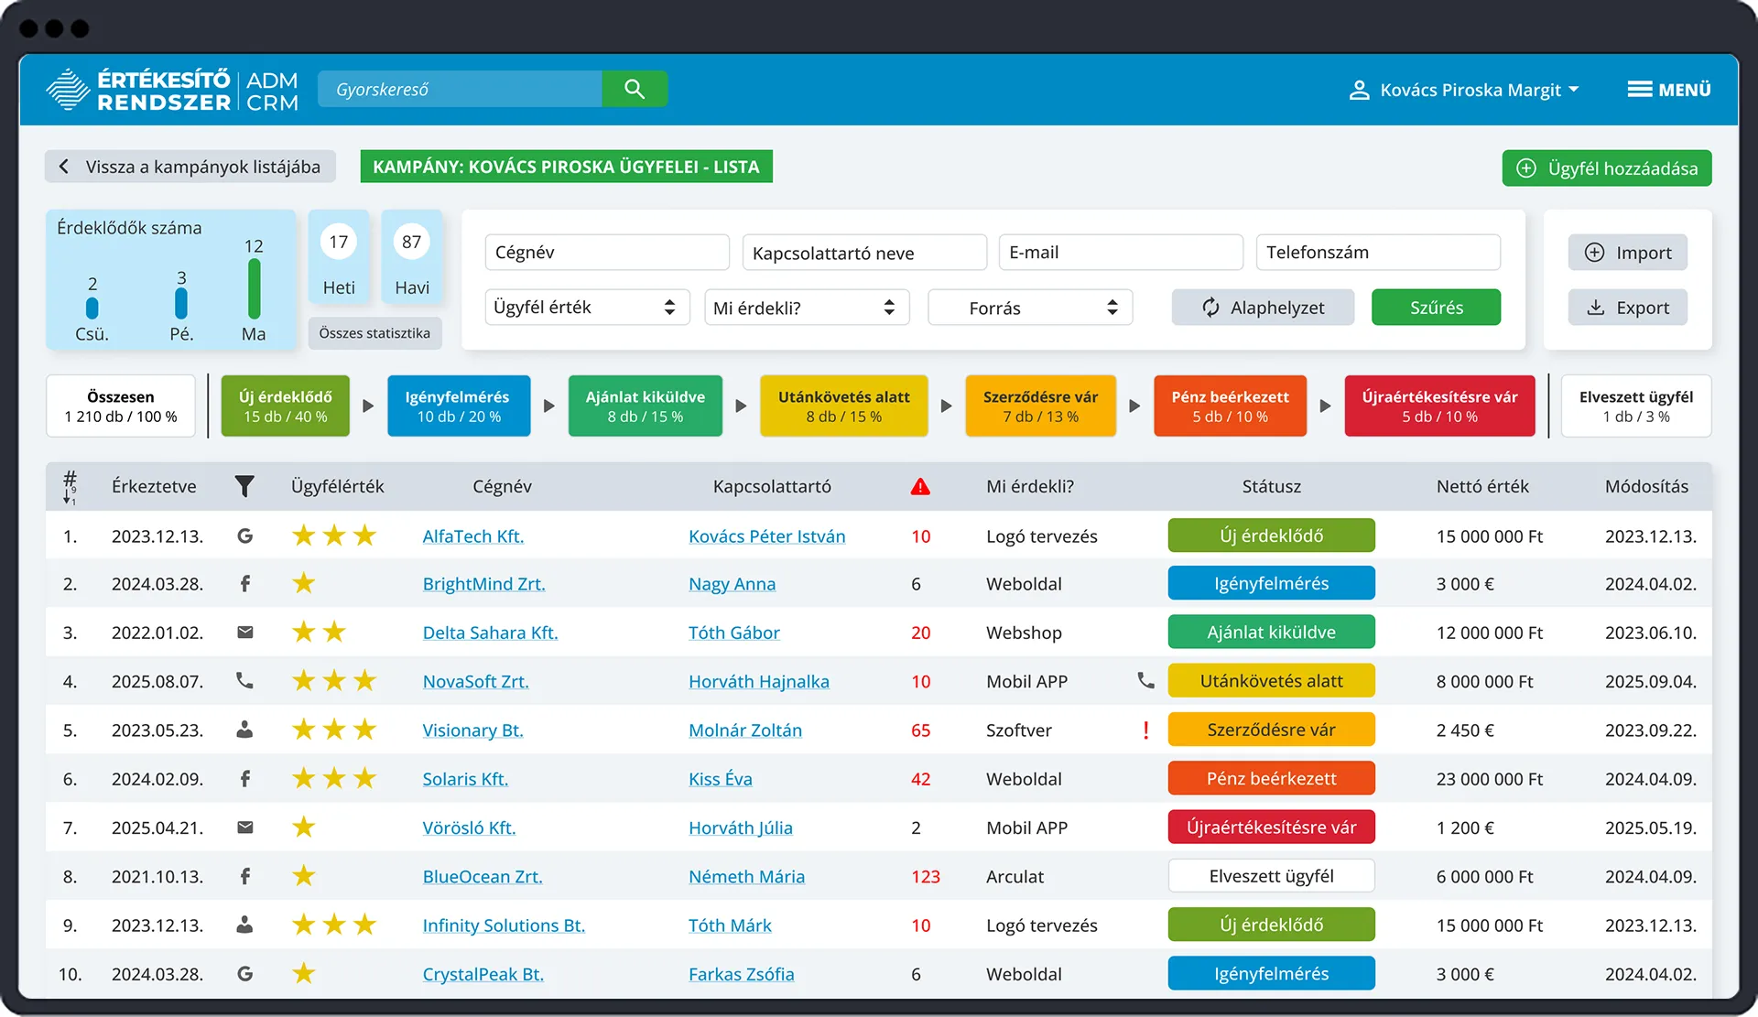This screenshot has width=1758, height=1017.
Task: Click the envelope icon in Delta Sahara row
Action: coord(244,632)
